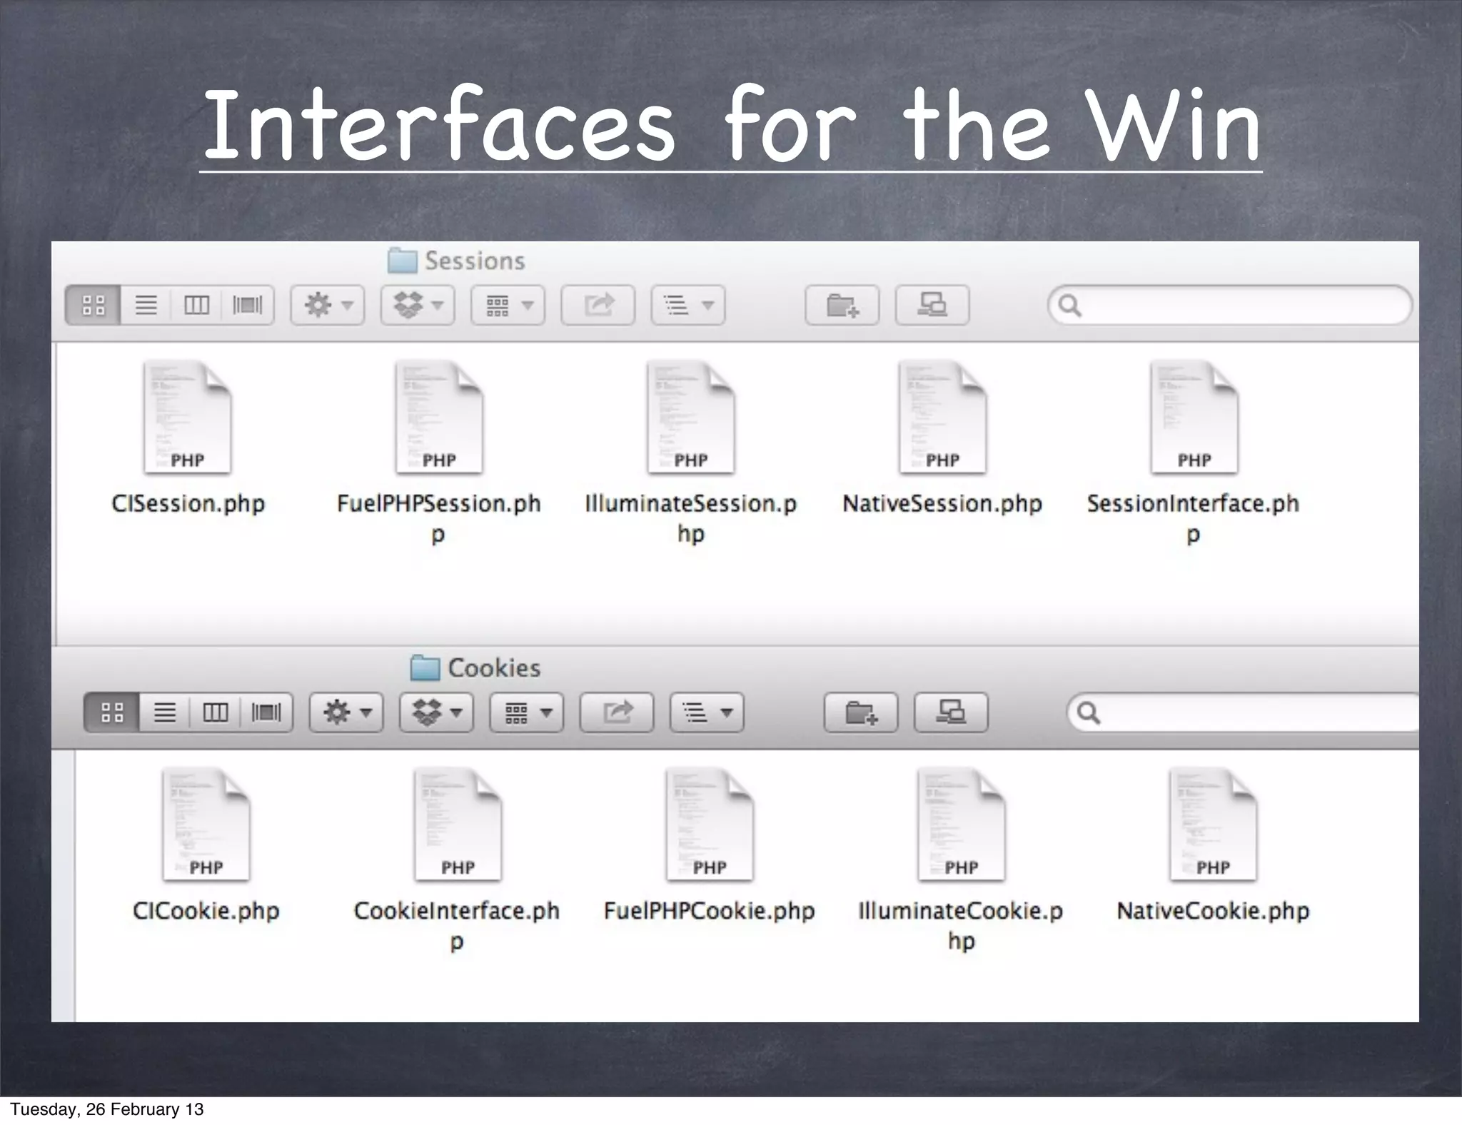This screenshot has height=1125, width=1462.
Task: Click the CISession.php filename label
Action: [x=188, y=504]
